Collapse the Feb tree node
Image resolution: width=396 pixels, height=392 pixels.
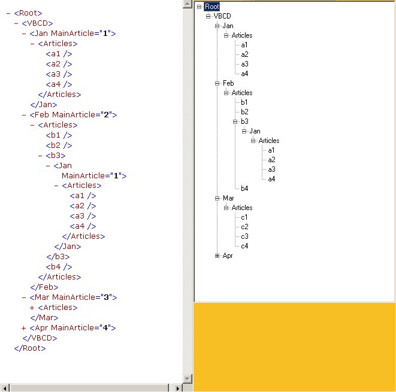click(x=217, y=84)
